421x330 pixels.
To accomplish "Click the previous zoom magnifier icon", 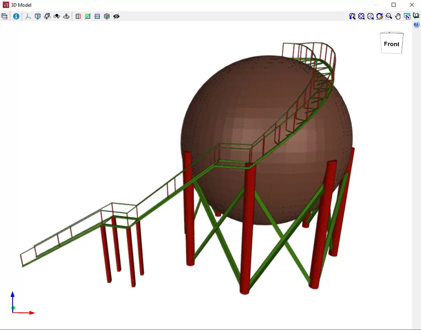I will point(352,16).
